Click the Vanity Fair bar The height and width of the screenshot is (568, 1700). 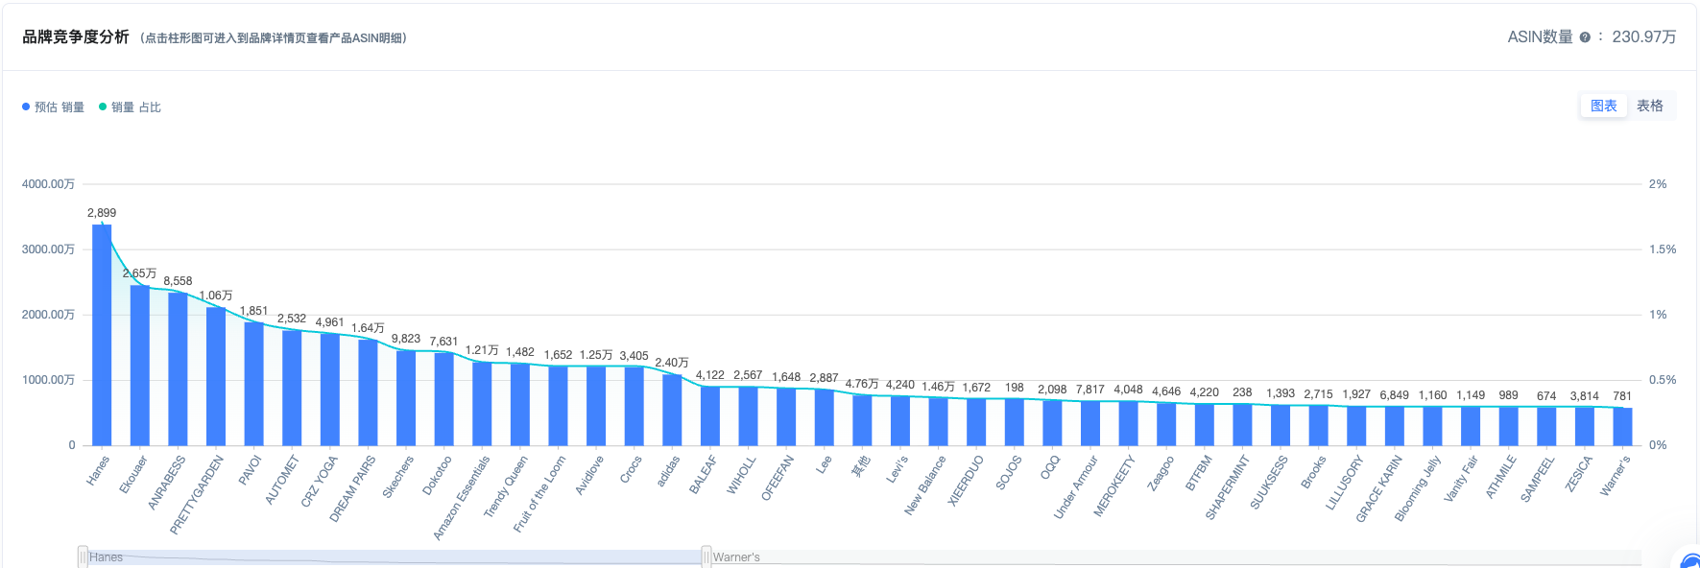pyautogui.click(x=1471, y=426)
